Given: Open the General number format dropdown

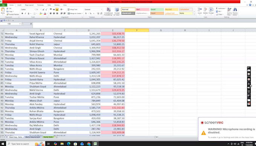Looking at the screenshot, I should coord(102,10).
